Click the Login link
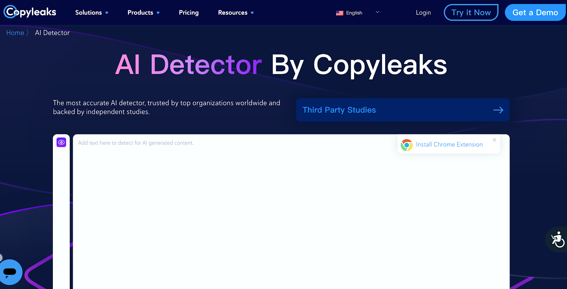Image resolution: width=567 pixels, height=289 pixels. pyautogui.click(x=423, y=12)
